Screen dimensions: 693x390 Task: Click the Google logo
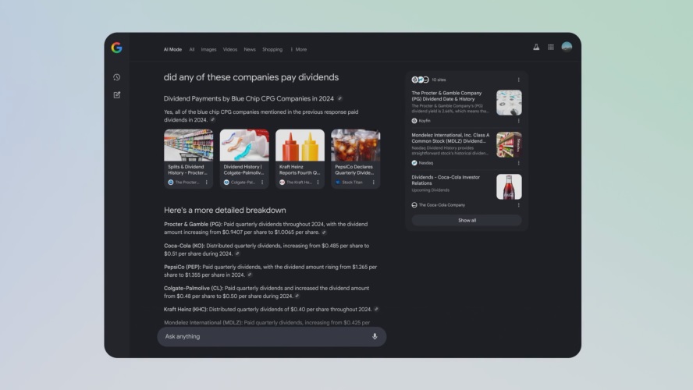point(117,48)
